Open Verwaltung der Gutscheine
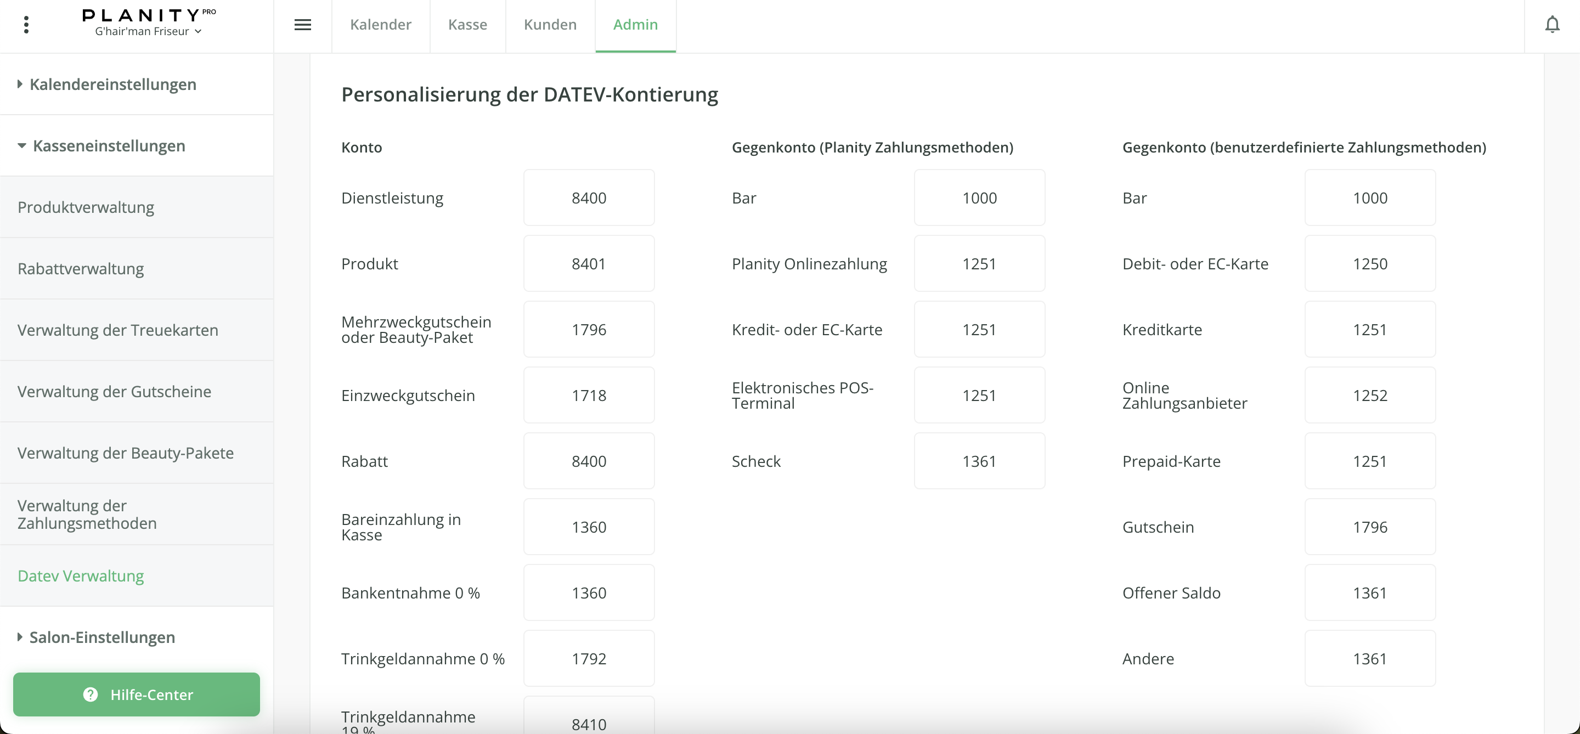This screenshot has width=1580, height=734. (x=114, y=391)
